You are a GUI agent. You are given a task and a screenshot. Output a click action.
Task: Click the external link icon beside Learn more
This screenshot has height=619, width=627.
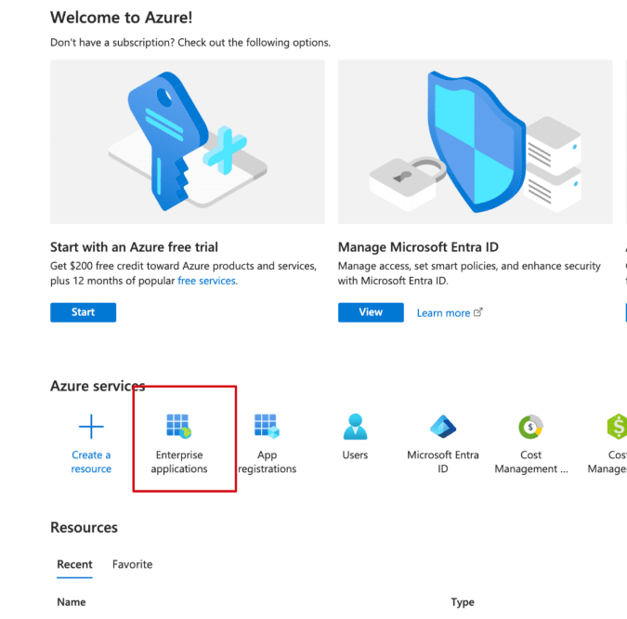(x=478, y=312)
